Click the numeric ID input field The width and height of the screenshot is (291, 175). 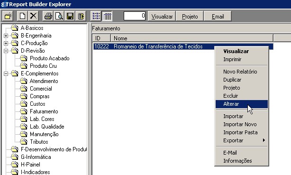135,16
